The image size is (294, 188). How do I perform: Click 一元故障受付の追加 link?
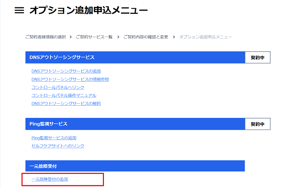tap(49, 179)
